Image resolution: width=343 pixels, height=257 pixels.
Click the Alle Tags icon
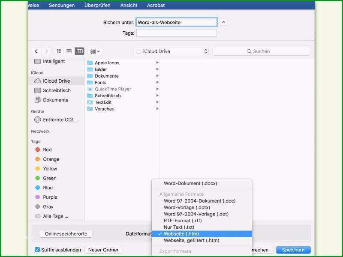(38, 216)
